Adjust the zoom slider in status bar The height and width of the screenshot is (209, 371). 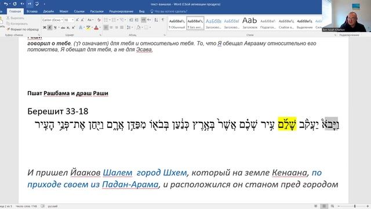[354, 206]
